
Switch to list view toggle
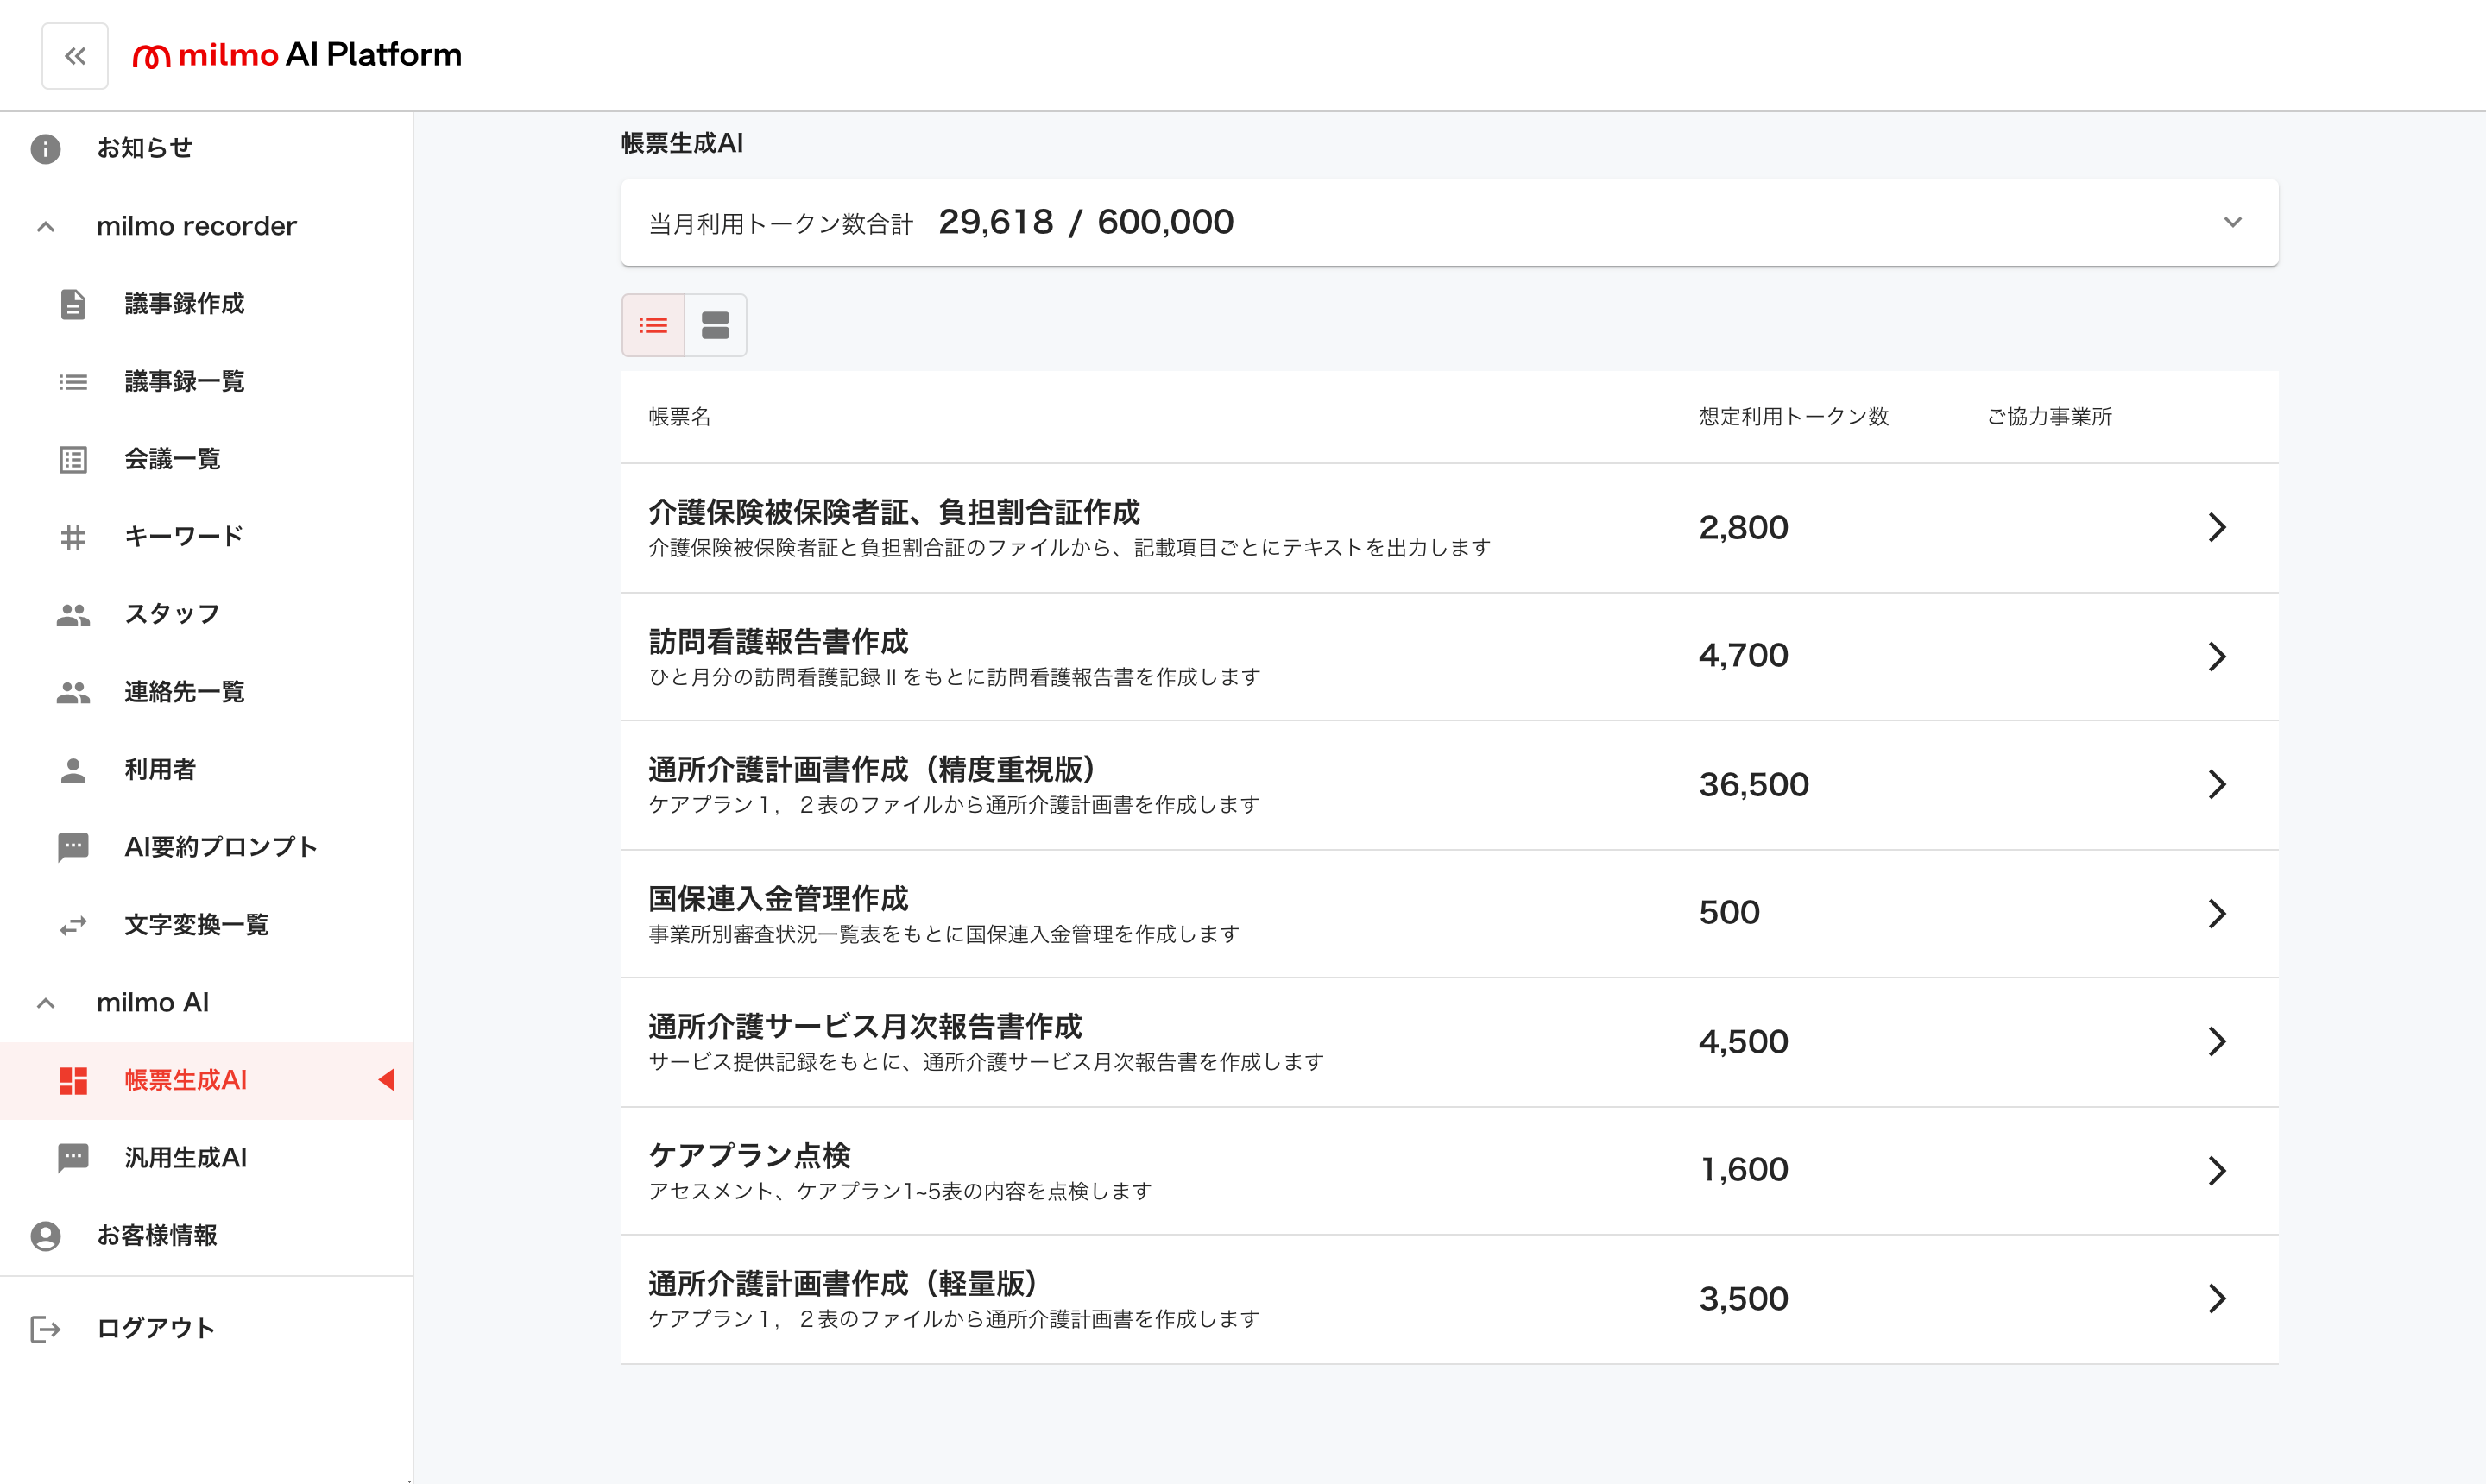click(x=653, y=325)
